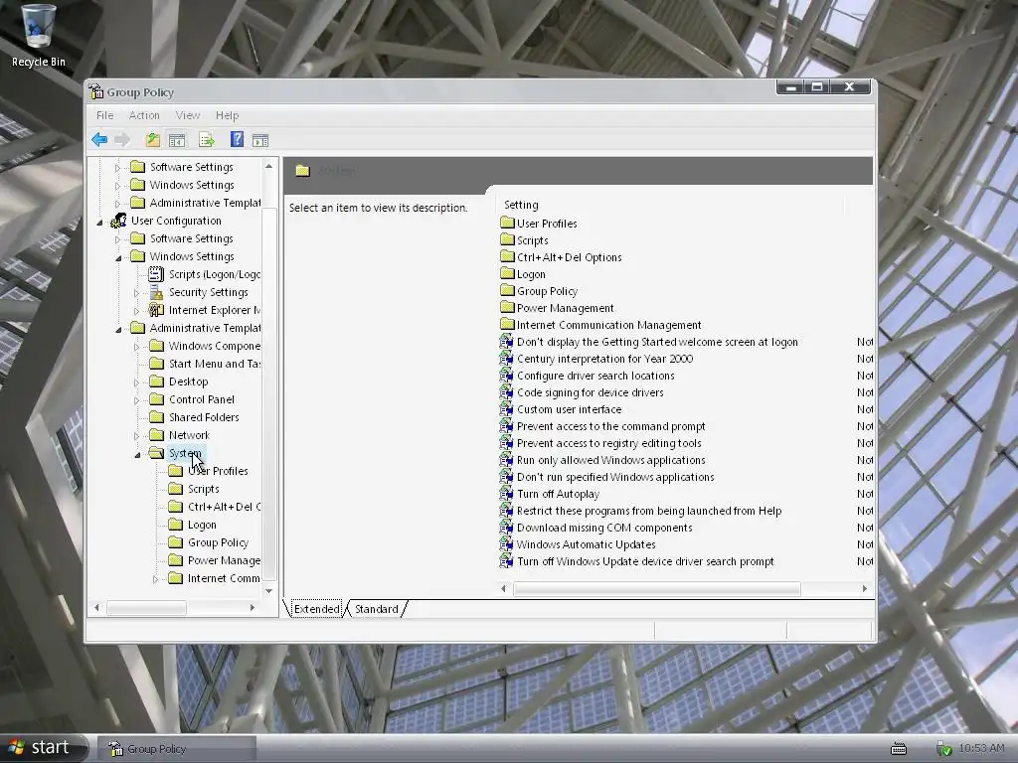This screenshot has height=763, width=1018.
Task: Select Shared Folders in the tree
Action: 204,417
